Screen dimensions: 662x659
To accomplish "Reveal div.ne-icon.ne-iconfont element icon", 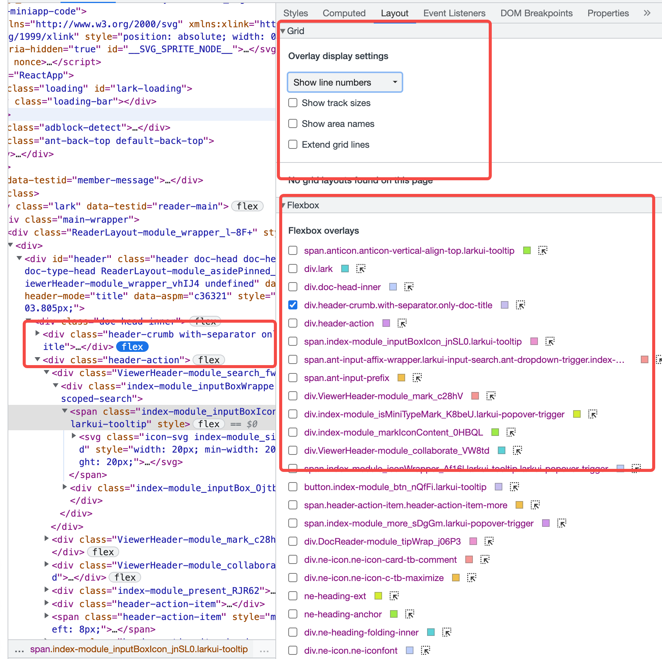I will [x=426, y=651].
